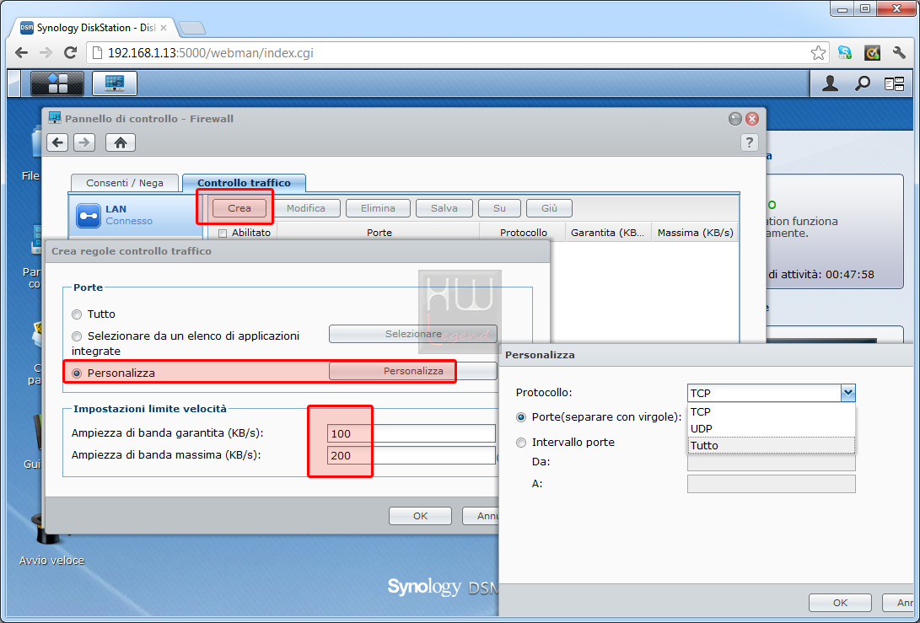This screenshot has width=920, height=623.
Task: Open the DSM user account icon
Action: point(830,84)
